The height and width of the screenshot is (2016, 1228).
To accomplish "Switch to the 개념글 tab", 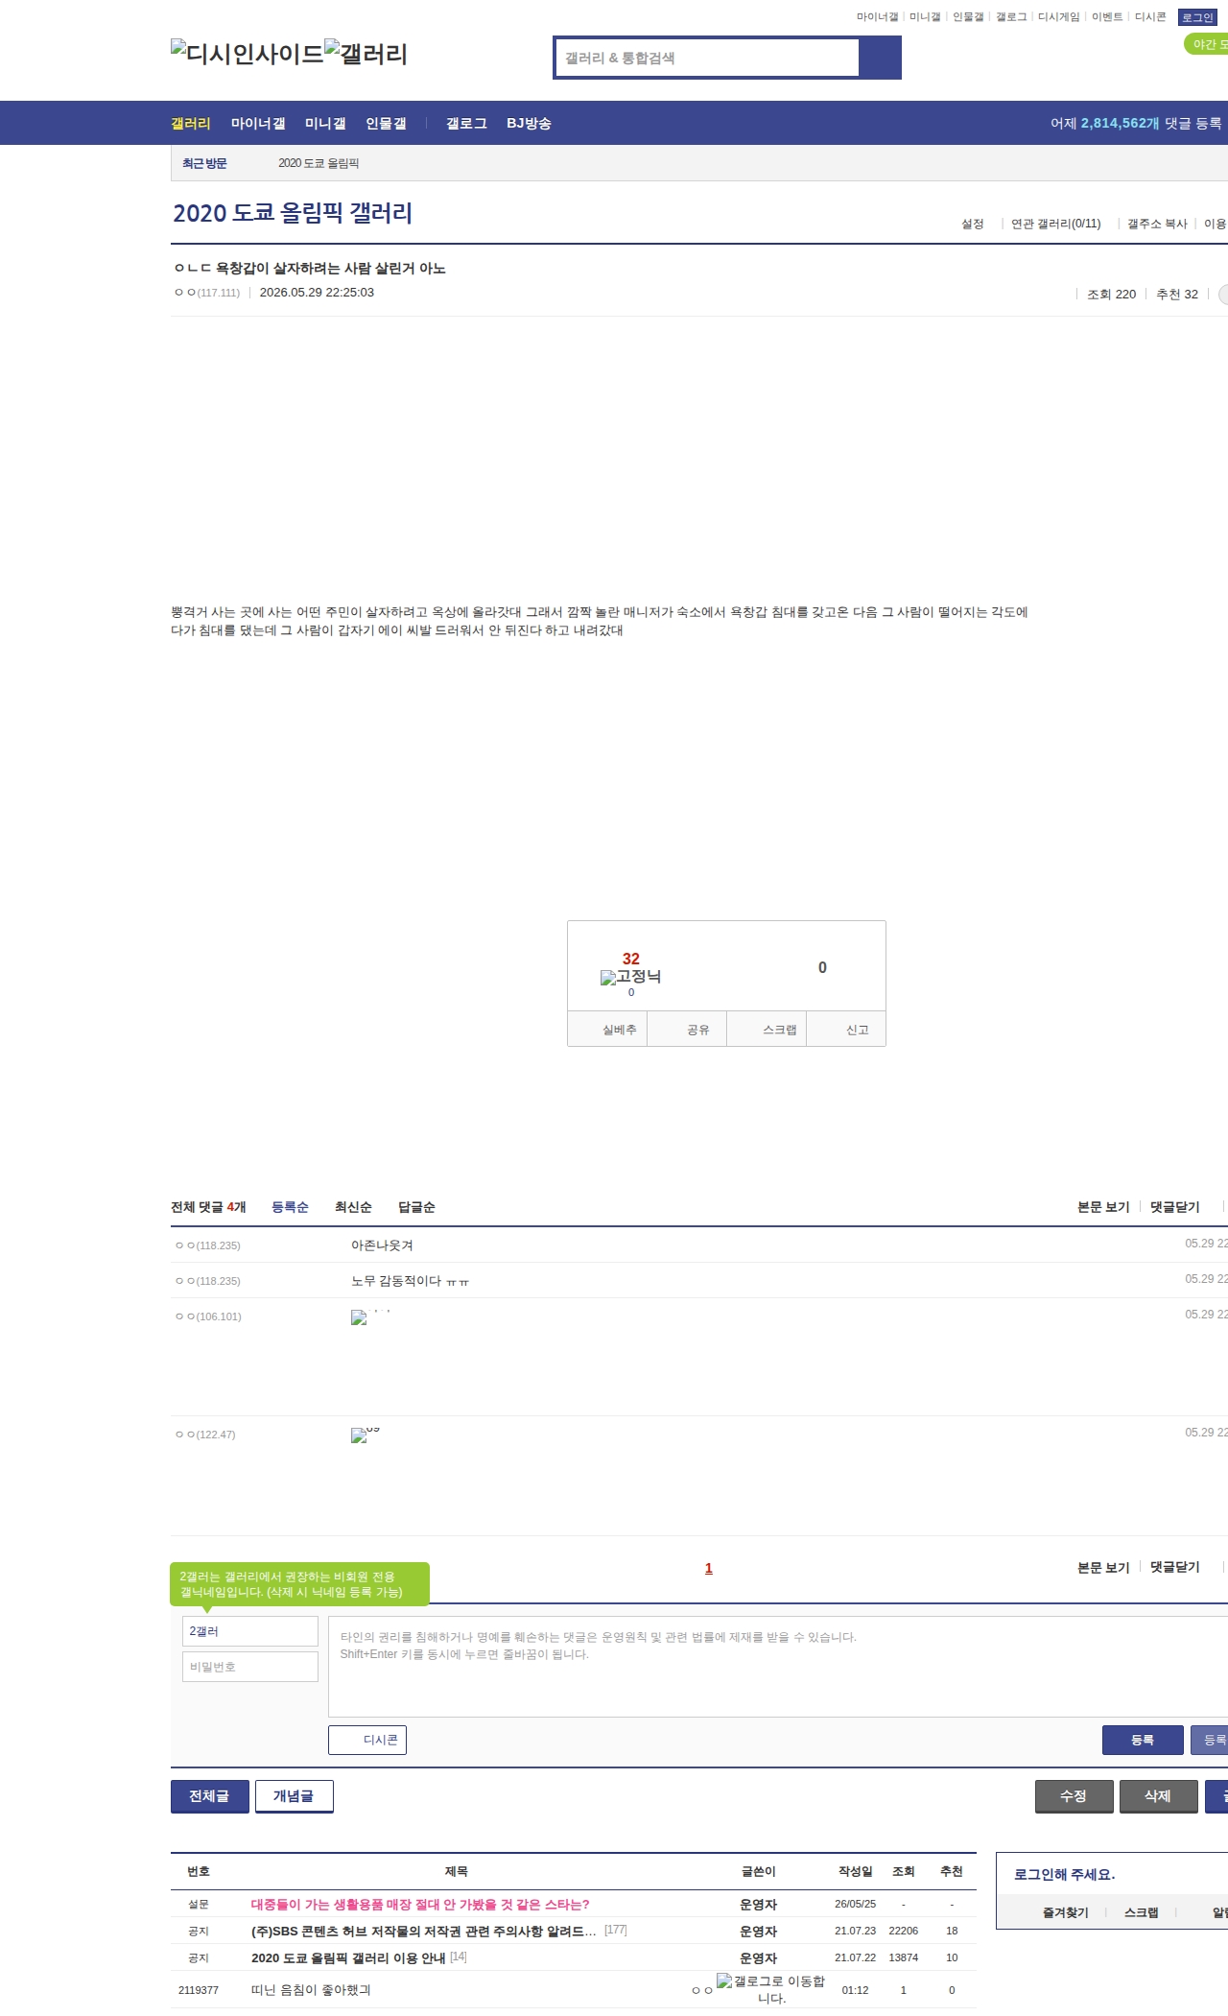I will (x=295, y=1796).
